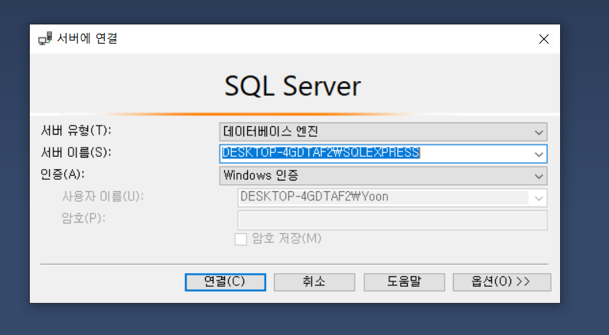Click the 서버 이름(S): label
The image size is (609, 335).
[77, 152]
